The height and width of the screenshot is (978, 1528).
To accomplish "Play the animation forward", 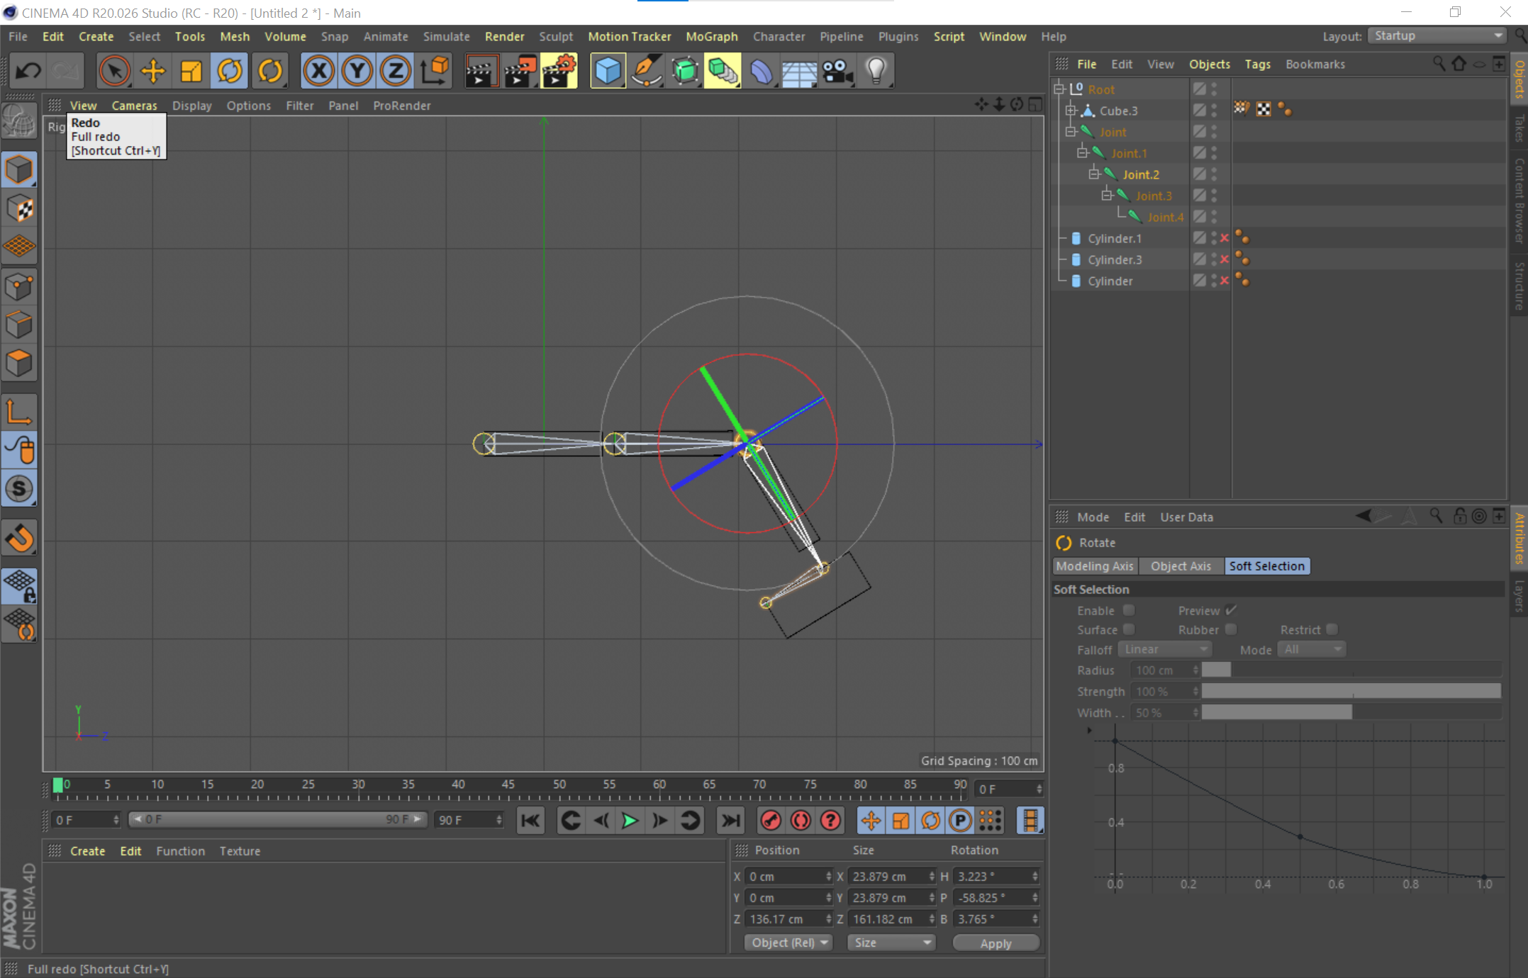I will pos(629,821).
